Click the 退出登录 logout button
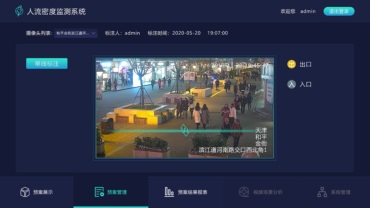This screenshot has height=208, width=370. pos(339,11)
